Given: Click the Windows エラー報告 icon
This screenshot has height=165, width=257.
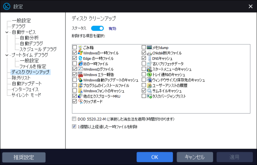Looking at the screenshot, I should (x=80, y=74).
